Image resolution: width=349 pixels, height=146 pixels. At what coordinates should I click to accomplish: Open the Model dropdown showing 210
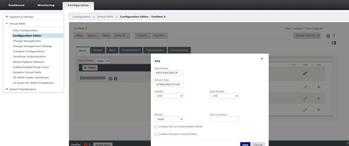169,96
